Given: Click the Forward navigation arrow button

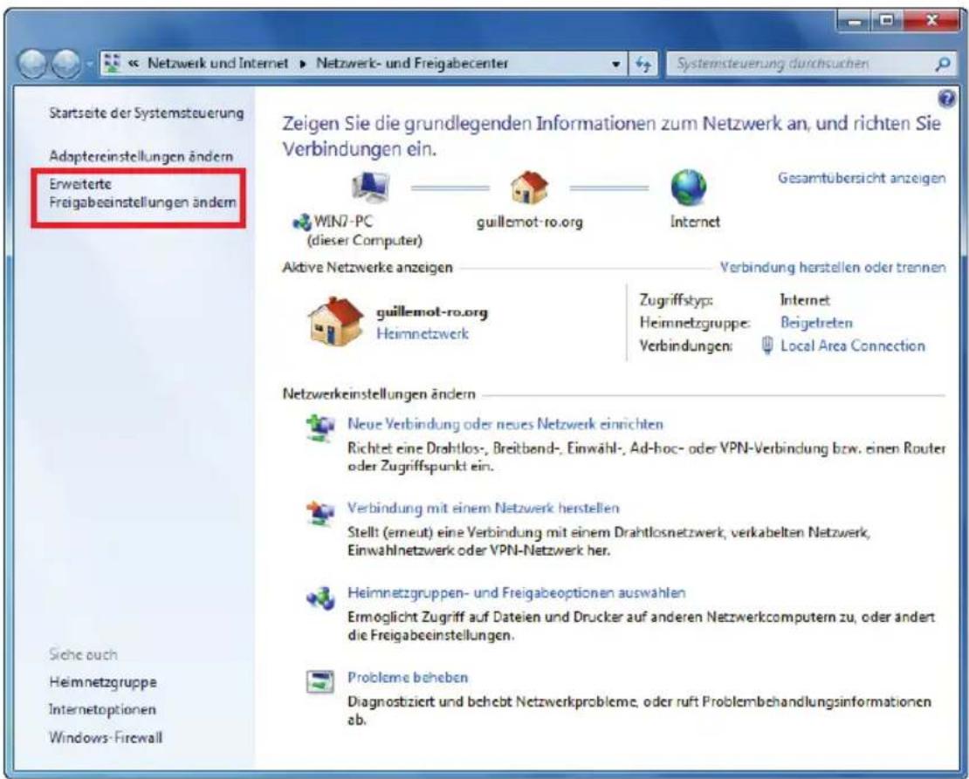Looking at the screenshot, I should [65, 64].
